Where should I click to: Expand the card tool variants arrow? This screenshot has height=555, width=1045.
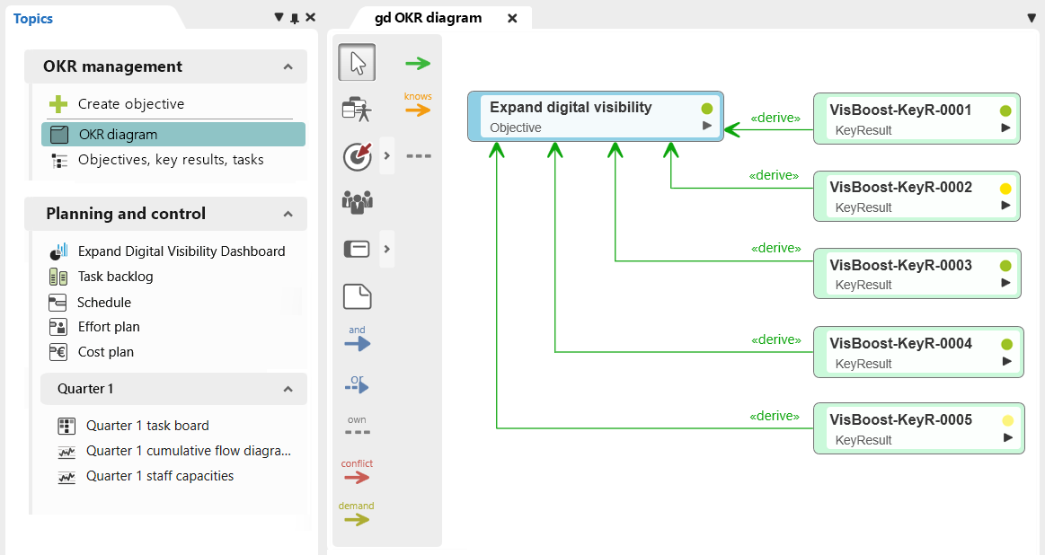point(387,249)
